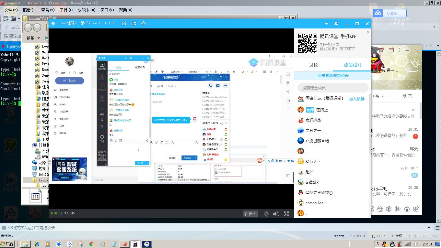
Task: Select member 二分之一
Action: [333, 131]
